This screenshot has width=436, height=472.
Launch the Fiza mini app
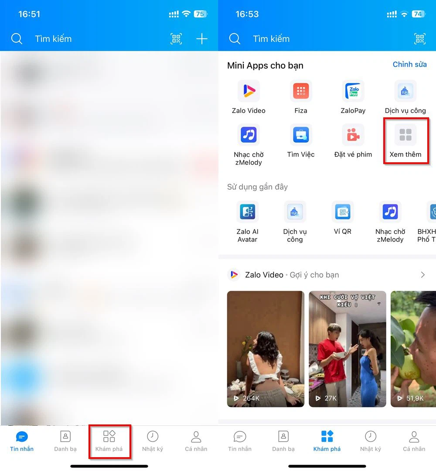[x=301, y=92]
